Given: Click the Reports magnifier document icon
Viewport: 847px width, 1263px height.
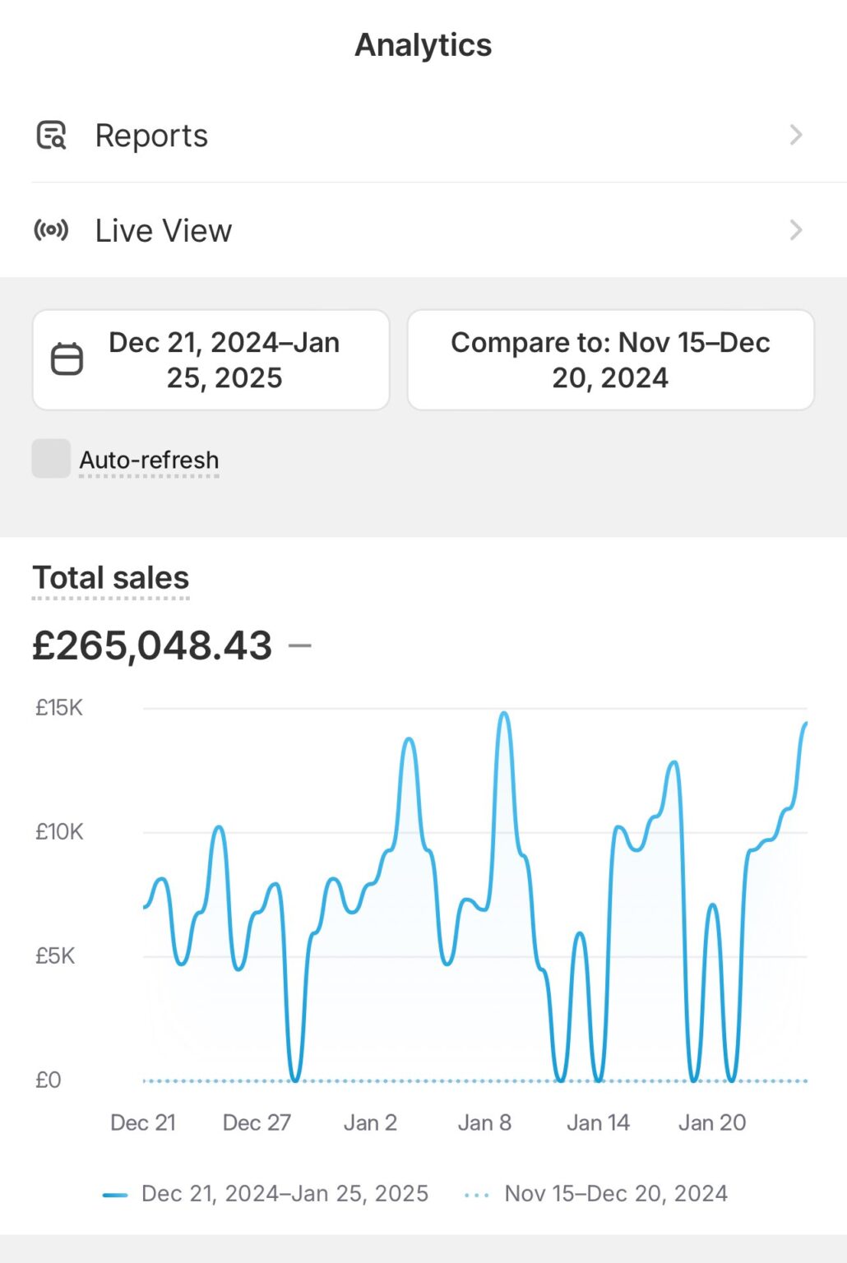Looking at the screenshot, I should [51, 136].
